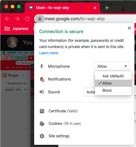Click HTML button in shared Blogger
136x147 pixels.
click(18, 90)
